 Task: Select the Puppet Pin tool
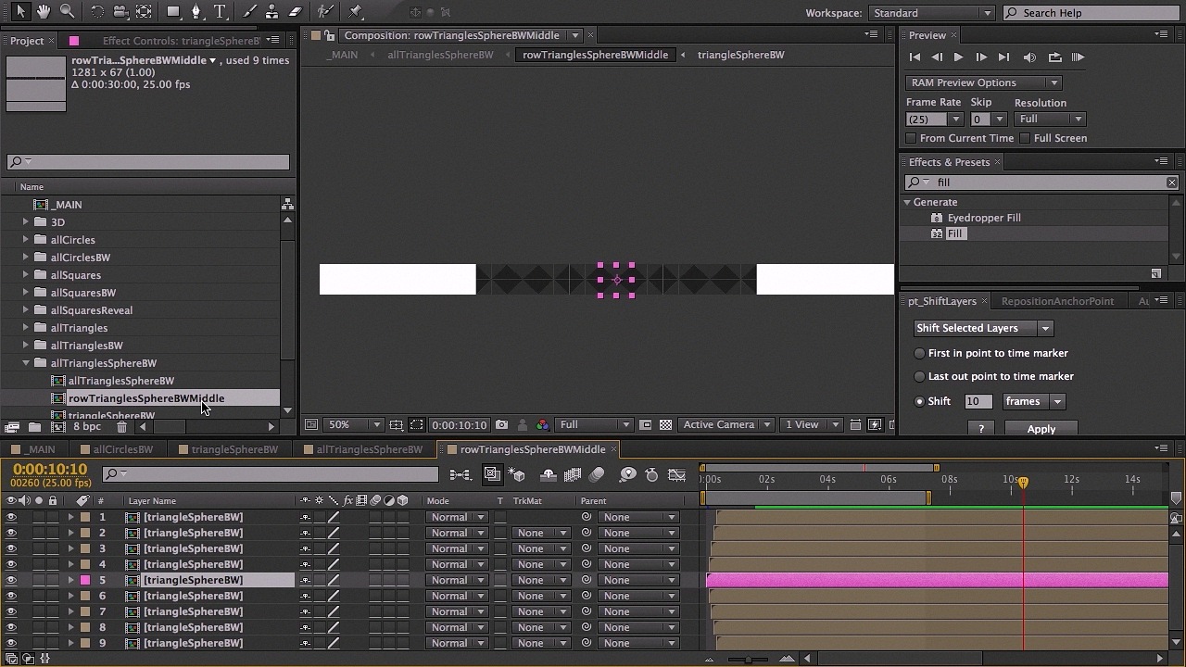(x=356, y=12)
